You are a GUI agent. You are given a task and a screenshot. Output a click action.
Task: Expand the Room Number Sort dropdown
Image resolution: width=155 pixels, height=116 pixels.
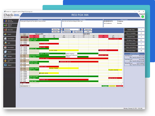click(x=25, y=86)
